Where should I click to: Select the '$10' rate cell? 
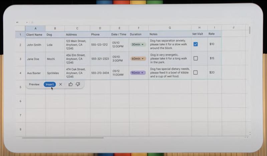pyautogui.click(x=215, y=44)
